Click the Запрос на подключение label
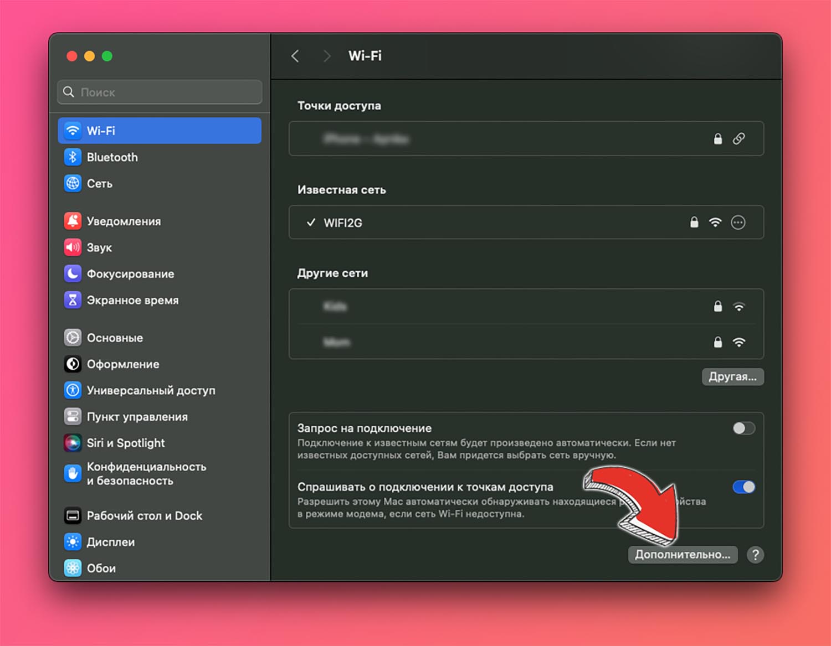The width and height of the screenshot is (831, 646). click(x=365, y=428)
